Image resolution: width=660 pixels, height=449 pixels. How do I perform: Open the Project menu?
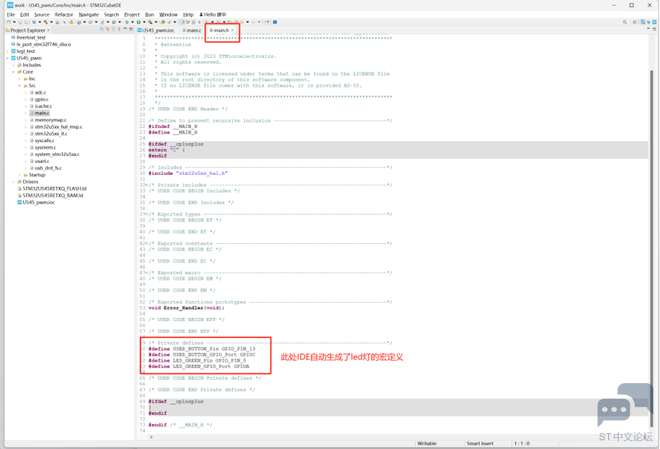point(132,14)
